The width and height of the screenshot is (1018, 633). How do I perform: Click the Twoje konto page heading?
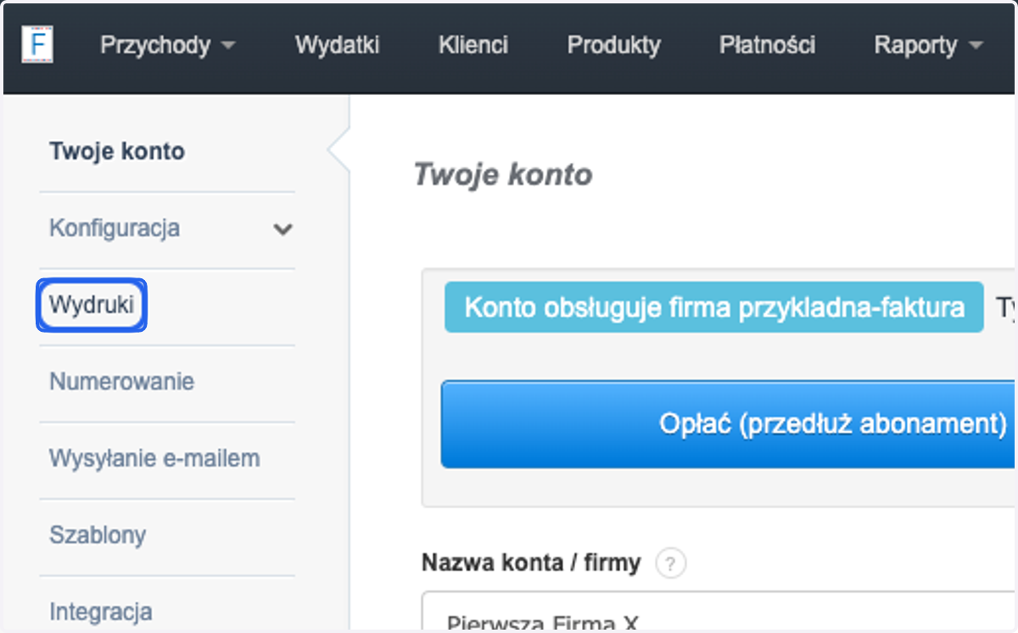502,175
